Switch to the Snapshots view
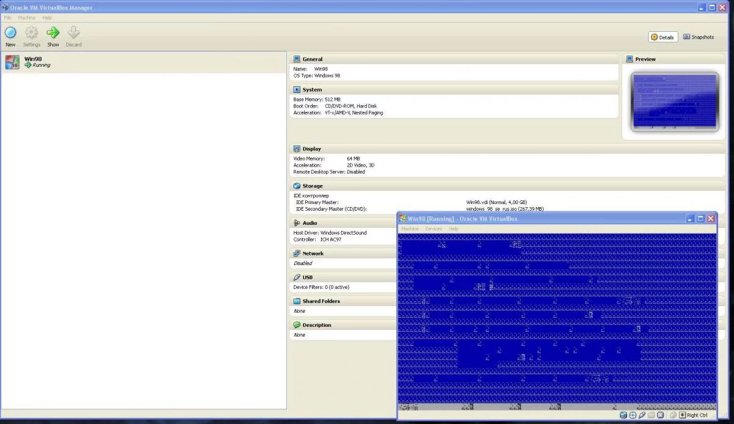The height and width of the screenshot is (424, 734). [x=698, y=37]
